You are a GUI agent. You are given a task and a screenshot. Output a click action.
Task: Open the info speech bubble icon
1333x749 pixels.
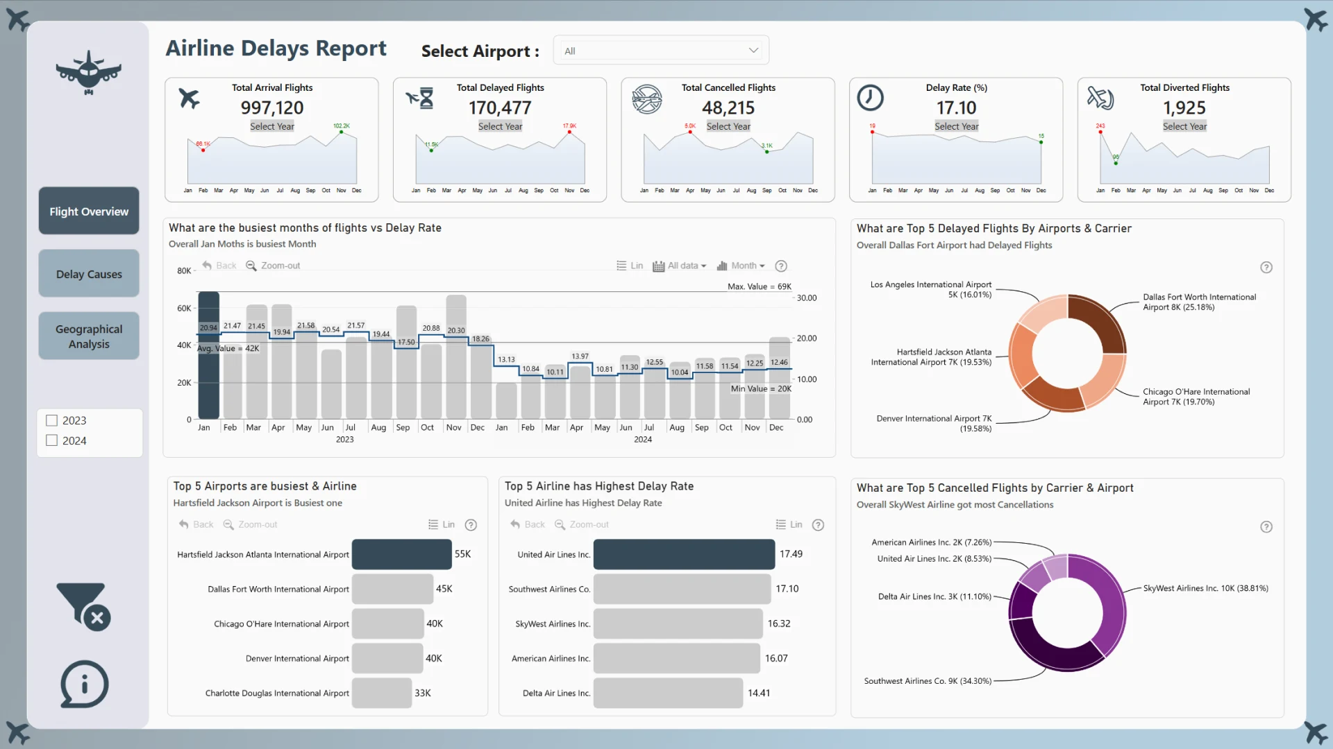pyautogui.click(x=85, y=684)
